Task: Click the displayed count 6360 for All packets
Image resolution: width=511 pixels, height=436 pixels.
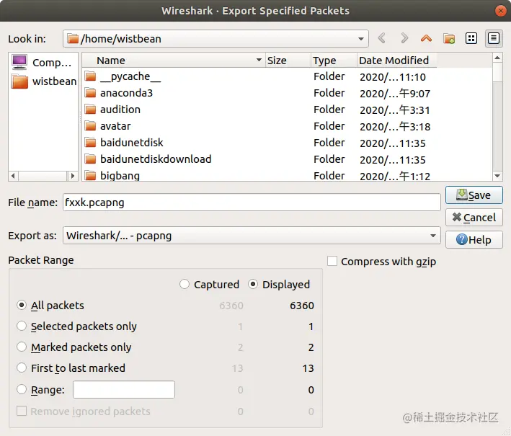Action: [302, 306]
